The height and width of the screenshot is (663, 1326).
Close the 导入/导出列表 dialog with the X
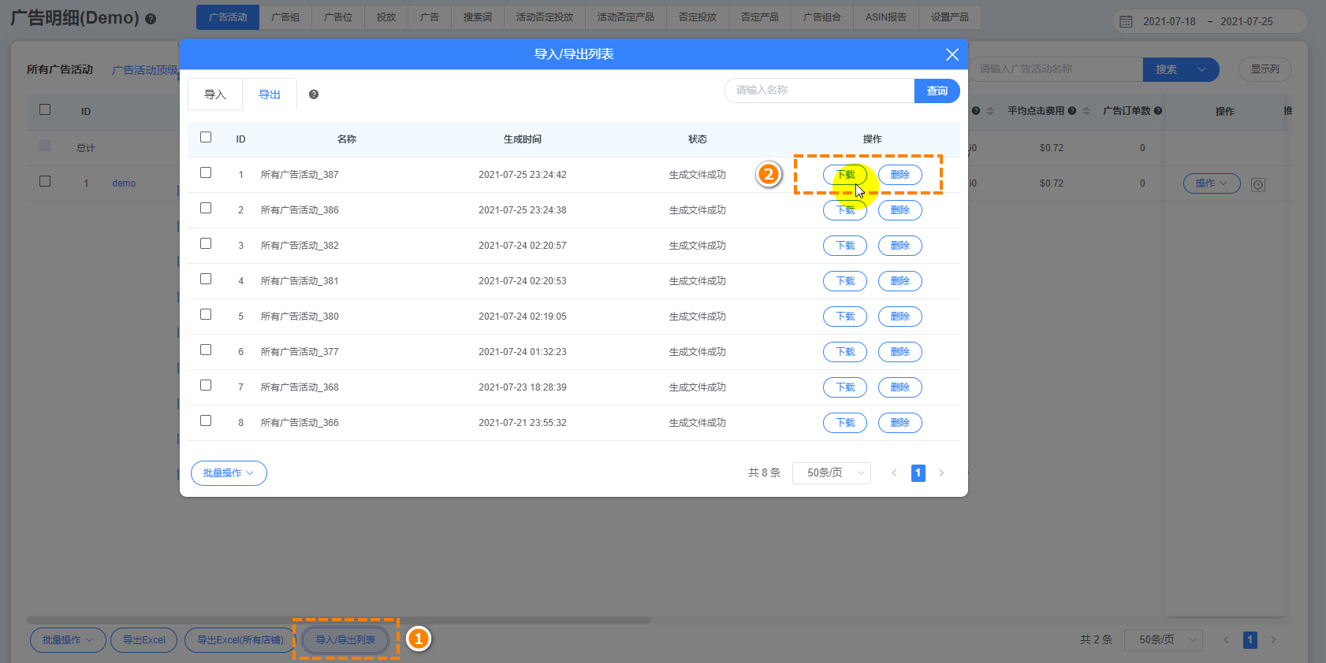(x=952, y=54)
